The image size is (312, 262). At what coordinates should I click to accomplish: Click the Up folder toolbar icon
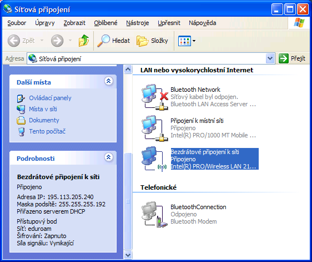[x=84, y=41]
